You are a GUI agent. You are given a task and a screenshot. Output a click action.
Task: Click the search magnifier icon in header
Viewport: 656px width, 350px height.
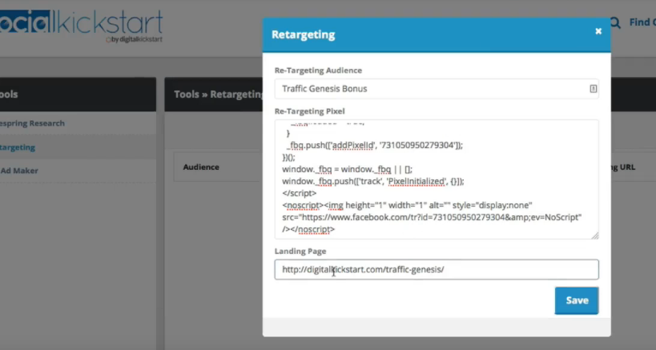(x=615, y=22)
